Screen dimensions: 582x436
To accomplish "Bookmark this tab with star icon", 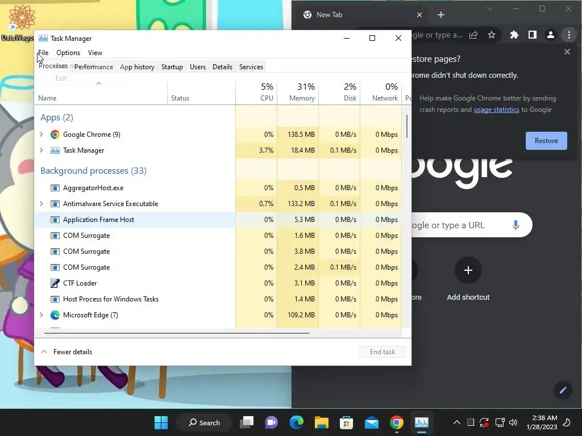I will pos(492,35).
